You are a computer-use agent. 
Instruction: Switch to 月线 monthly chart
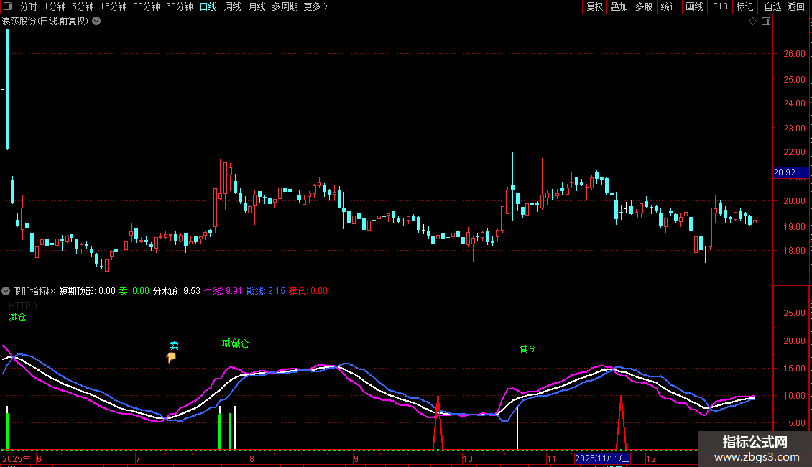tap(257, 6)
